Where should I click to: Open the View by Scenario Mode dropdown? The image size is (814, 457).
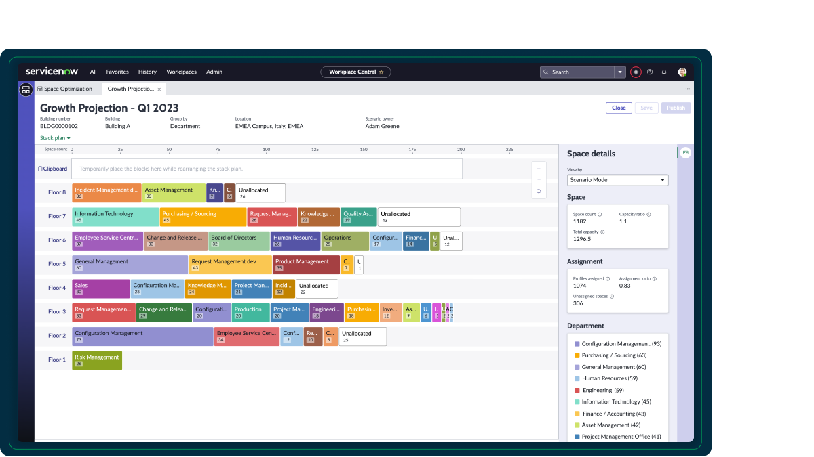(617, 180)
